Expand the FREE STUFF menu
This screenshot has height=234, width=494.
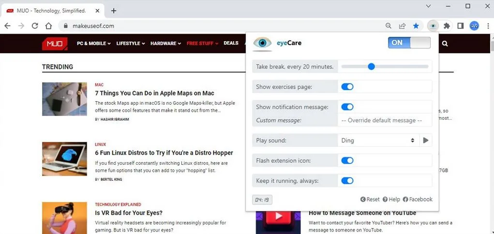pyautogui.click(x=202, y=44)
